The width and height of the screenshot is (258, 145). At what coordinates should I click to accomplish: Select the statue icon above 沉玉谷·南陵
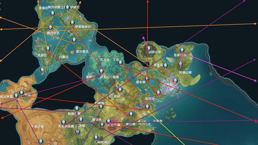(x=101, y=71)
